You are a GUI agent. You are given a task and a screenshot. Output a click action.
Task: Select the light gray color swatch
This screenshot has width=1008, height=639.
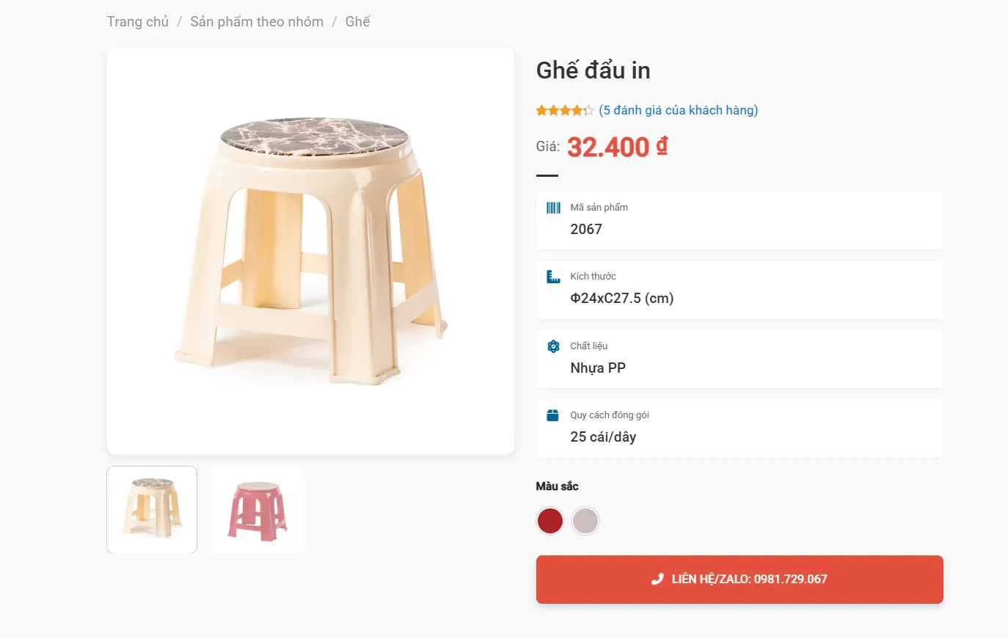[x=585, y=521]
